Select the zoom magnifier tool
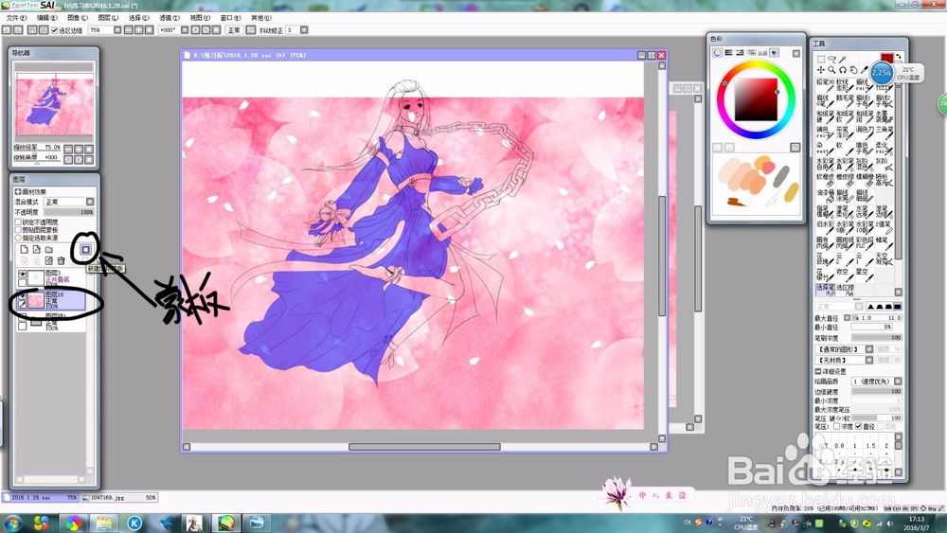947x533 pixels. click(831, 70)
